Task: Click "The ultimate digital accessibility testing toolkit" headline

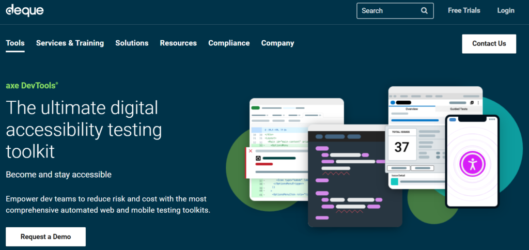Action: pyautogui.click(x=84, y=130)
